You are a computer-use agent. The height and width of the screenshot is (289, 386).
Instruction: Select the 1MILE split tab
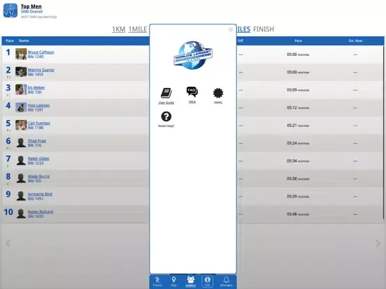pos(138,29)
